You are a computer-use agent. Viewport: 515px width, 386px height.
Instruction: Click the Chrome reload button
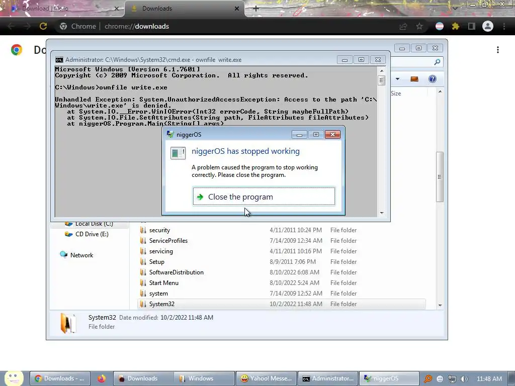pyautogui.click(x=43, y=26)
